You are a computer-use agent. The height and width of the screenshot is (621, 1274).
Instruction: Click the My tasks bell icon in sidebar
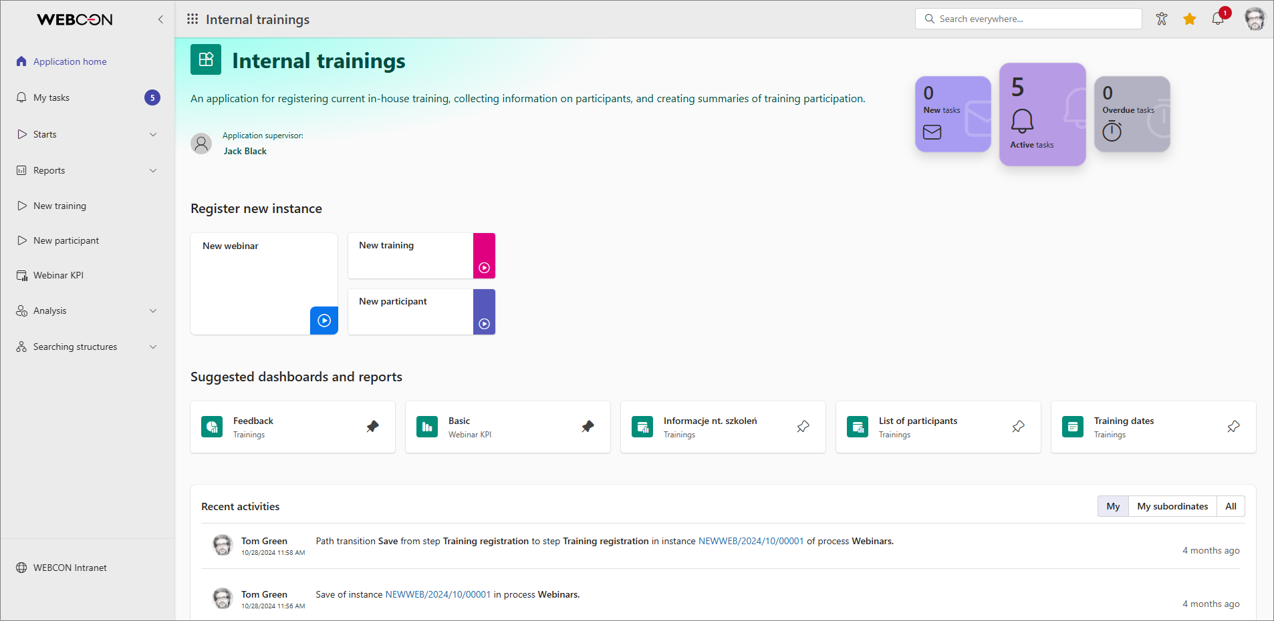pyautogui.click(x=21, y=97)
